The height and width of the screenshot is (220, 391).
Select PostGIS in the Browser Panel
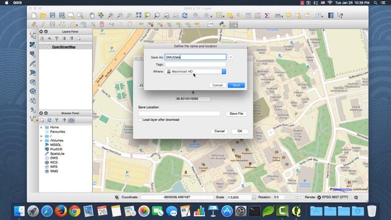coord(56,149)
